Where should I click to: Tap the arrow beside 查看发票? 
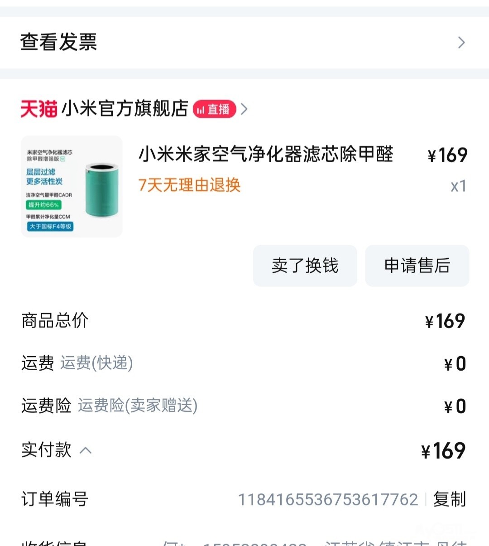pyautogui.click(x=461, y=43)
